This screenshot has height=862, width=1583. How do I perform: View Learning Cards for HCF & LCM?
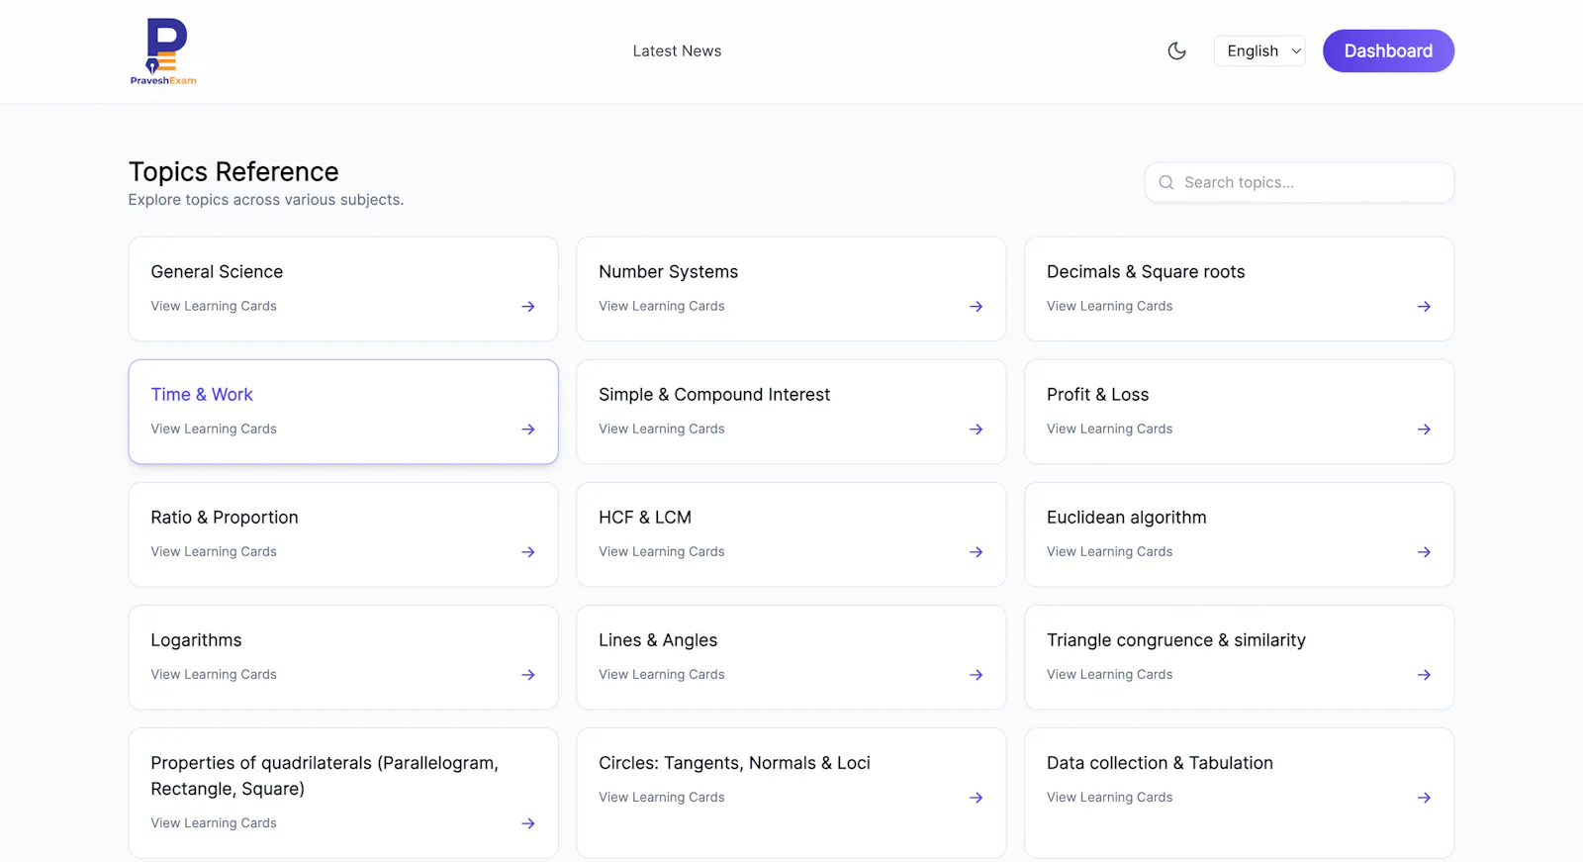pos(662,552)
